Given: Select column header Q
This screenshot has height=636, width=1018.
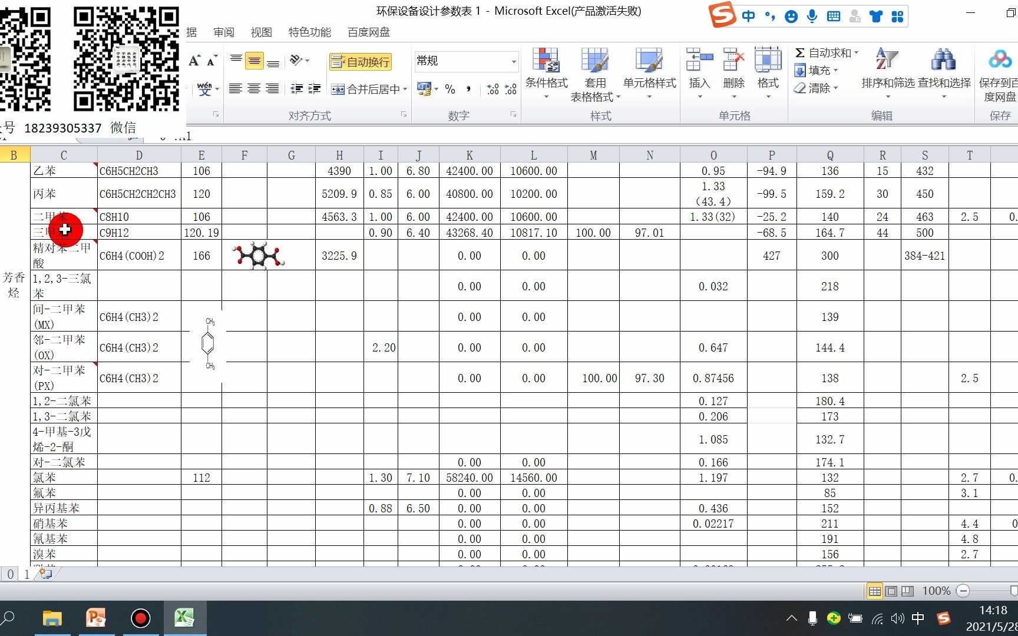Looking at the screenshot, I should tap(830, 155).
